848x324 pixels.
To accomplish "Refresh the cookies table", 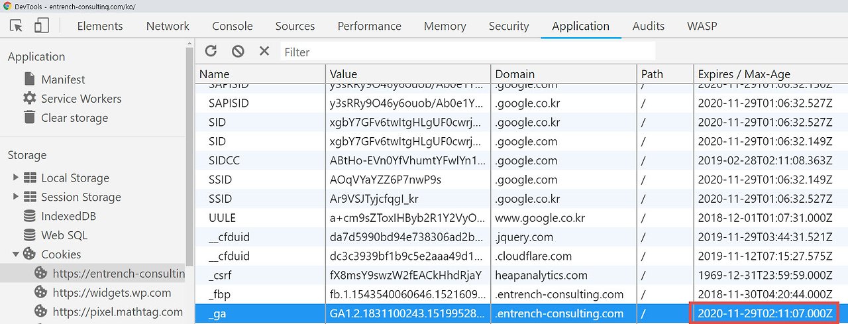I will (x=211, y=51).
